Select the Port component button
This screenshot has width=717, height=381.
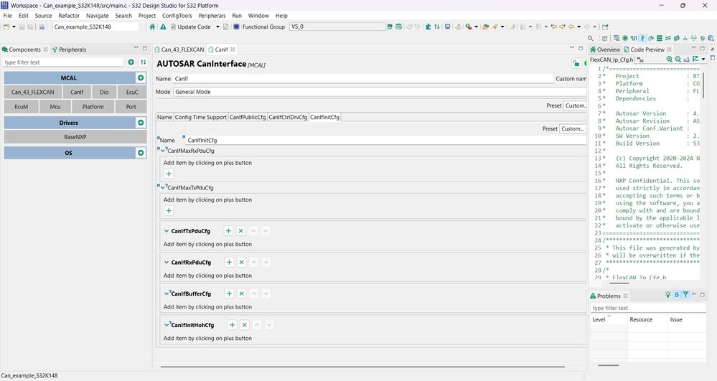click(131, 107)
